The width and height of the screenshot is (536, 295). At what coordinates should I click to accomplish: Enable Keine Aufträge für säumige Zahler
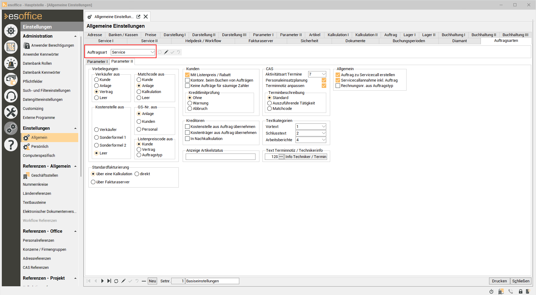(x=187, y=86)
